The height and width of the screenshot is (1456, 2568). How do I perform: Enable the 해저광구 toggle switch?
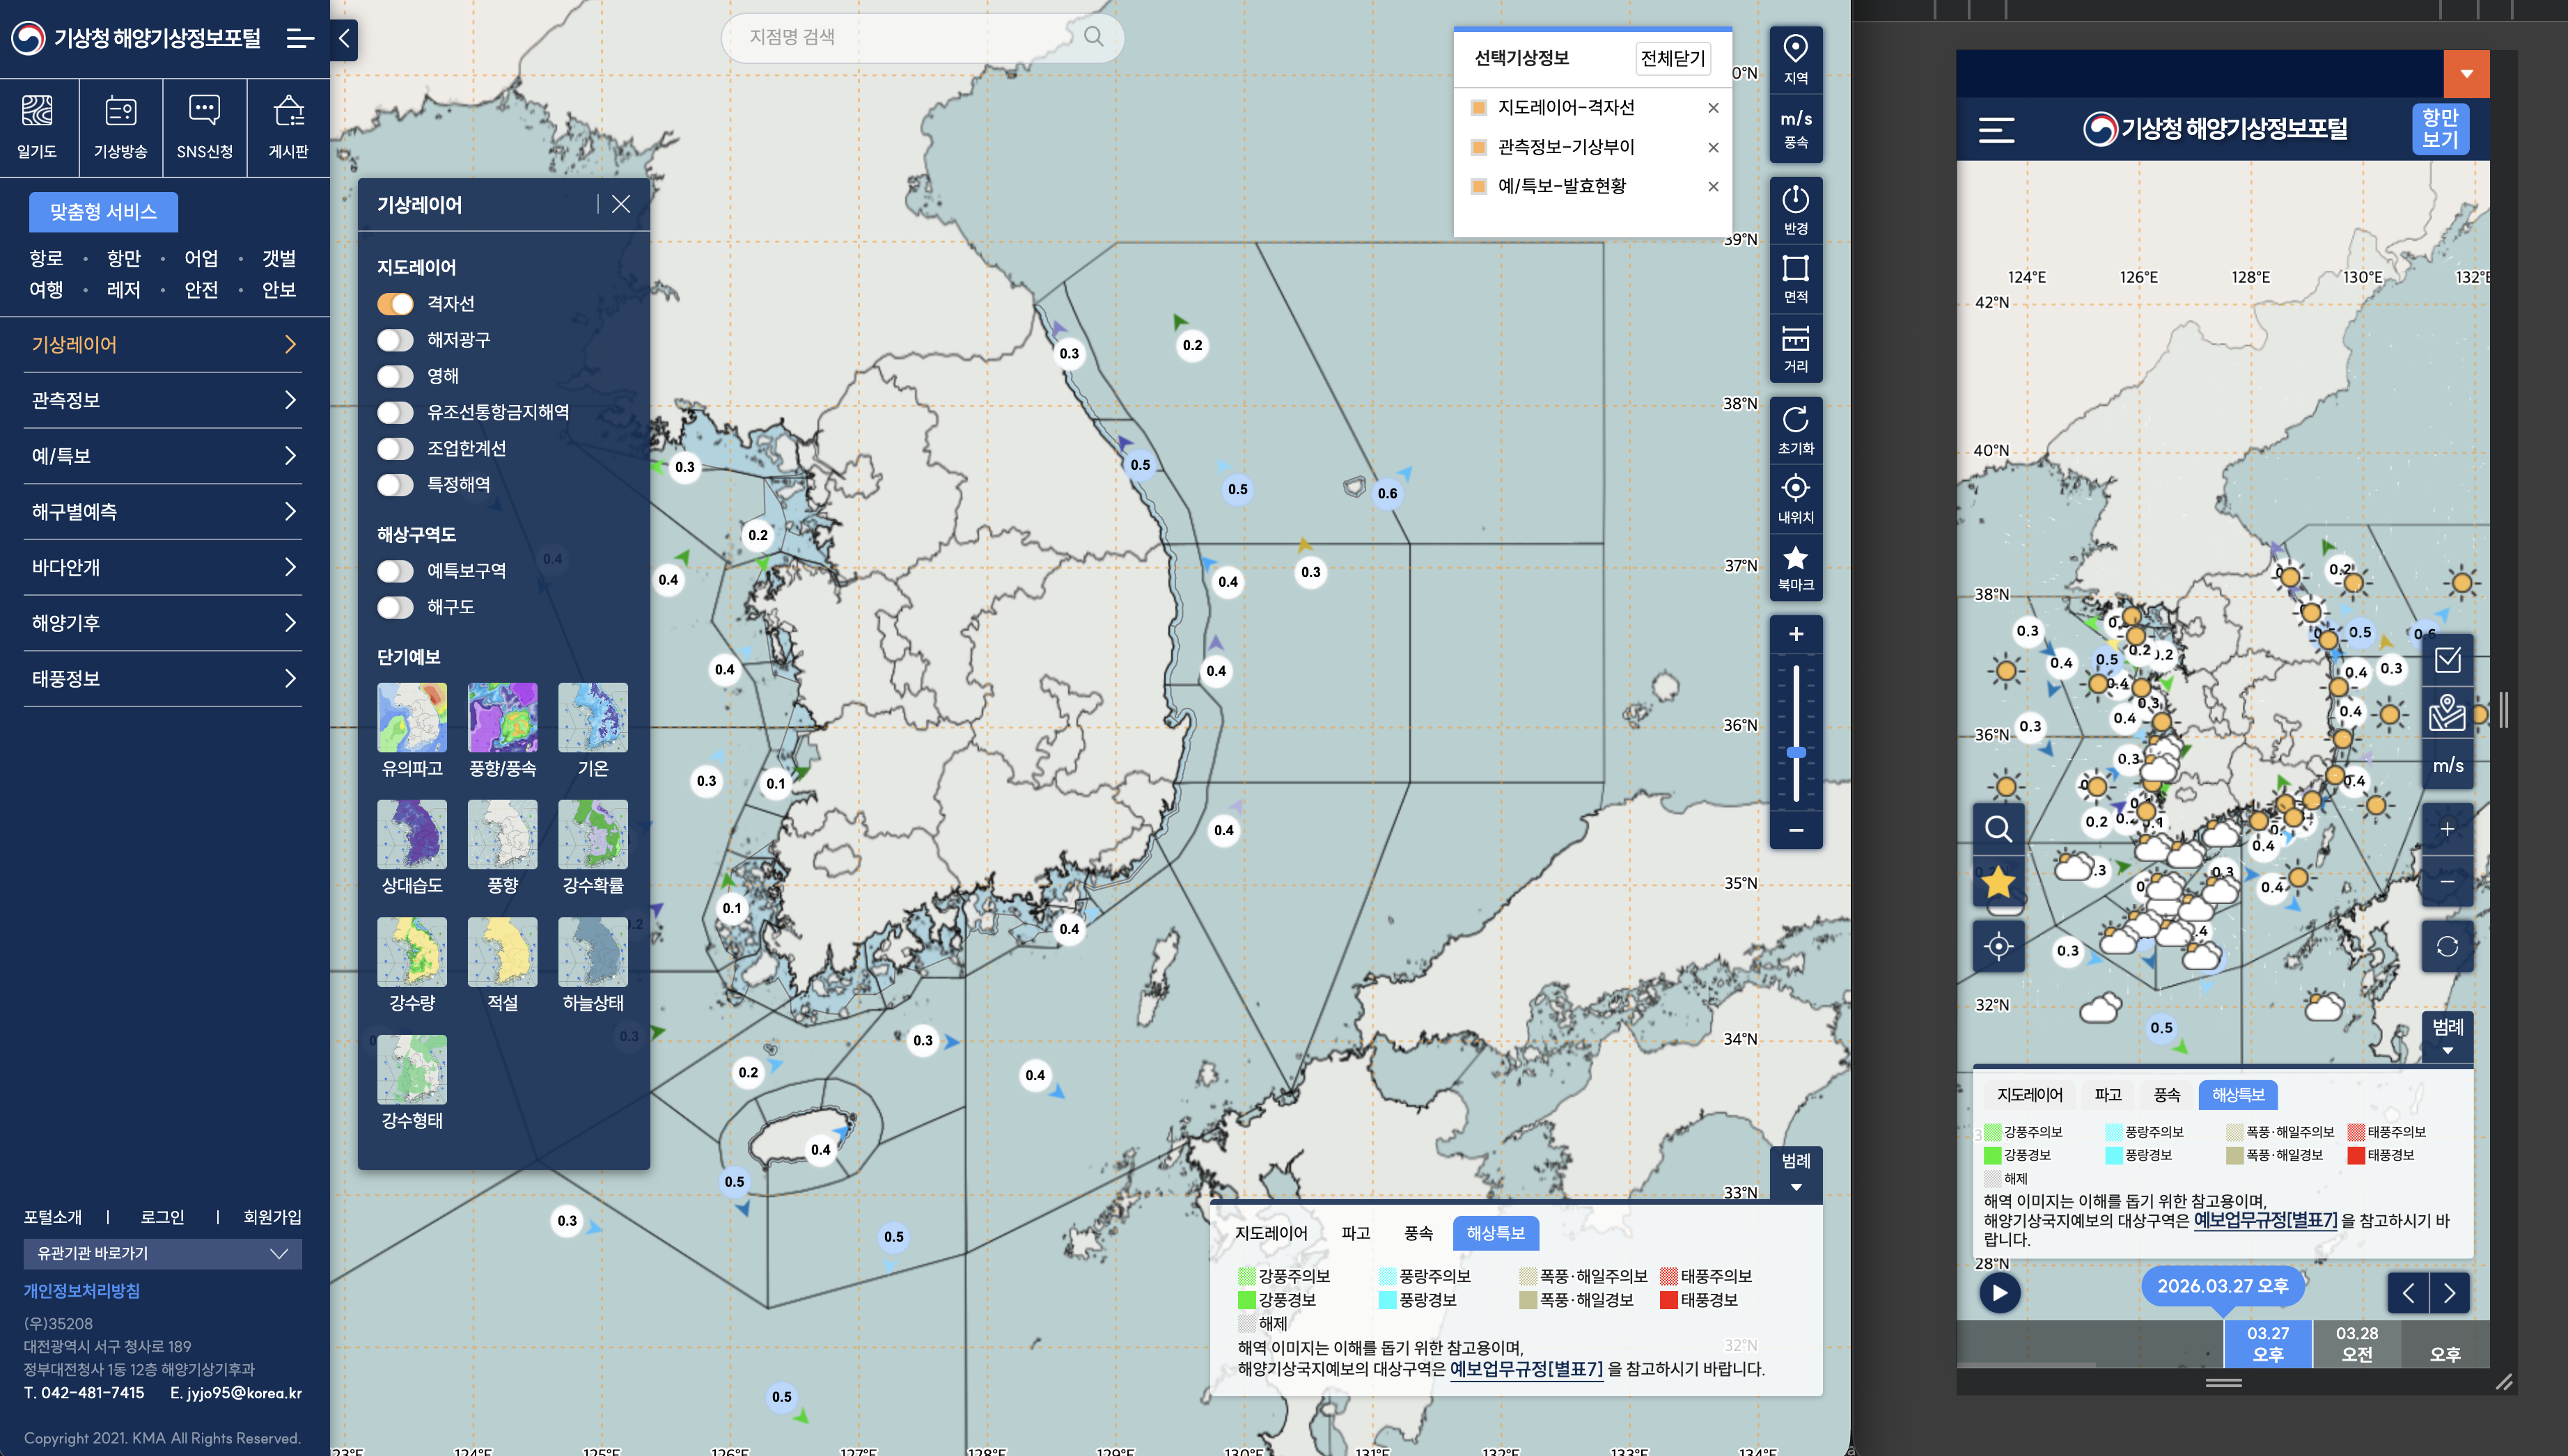pyautogui.click(x=395, y=340)
